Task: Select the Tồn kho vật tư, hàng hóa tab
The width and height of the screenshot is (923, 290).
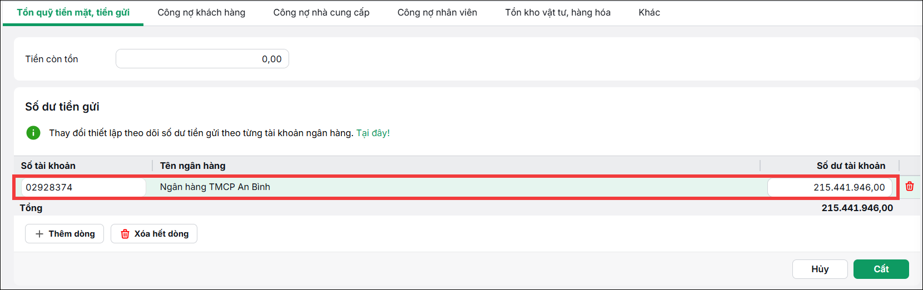Action: pyautogui.click(x=558, y=12)
